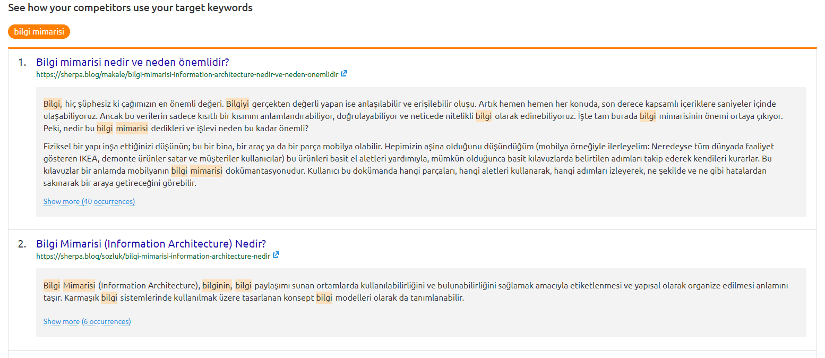Open "Bilgi Mimarisi (Information Architecture) Nedir?" title
The height and width of the screenshot is (358, 825).
click(x=151, y=244)
